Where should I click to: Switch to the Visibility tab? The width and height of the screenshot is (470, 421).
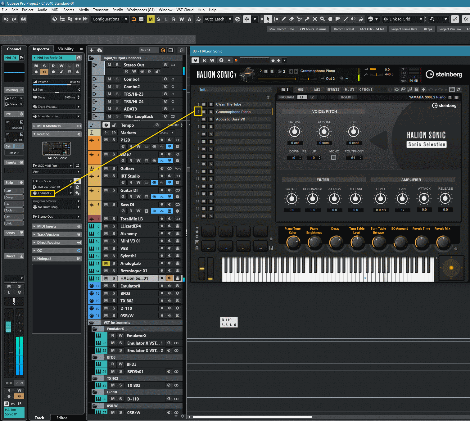click(x=66, y=49)
